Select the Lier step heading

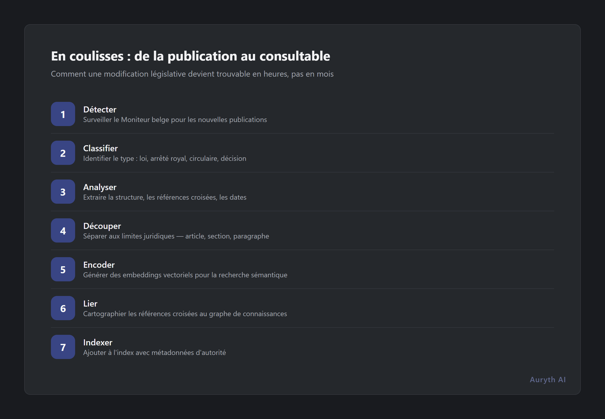90,304
